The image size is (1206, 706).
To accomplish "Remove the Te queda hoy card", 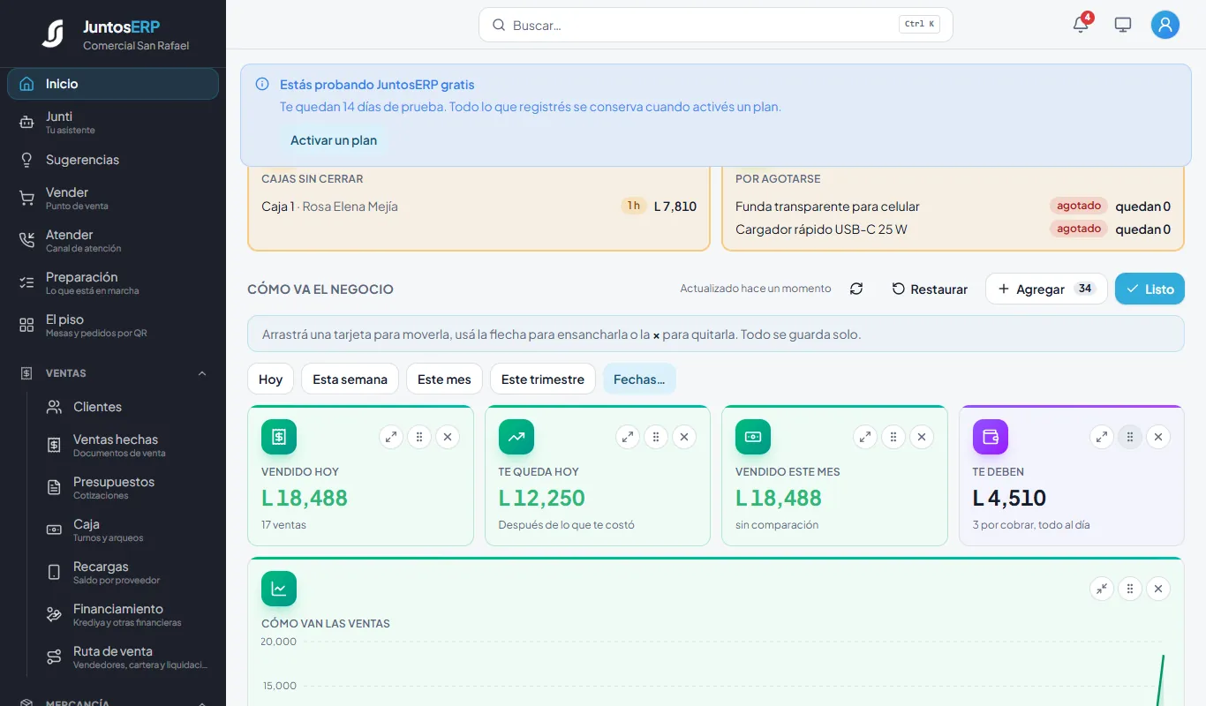I will tap(684, 437).
